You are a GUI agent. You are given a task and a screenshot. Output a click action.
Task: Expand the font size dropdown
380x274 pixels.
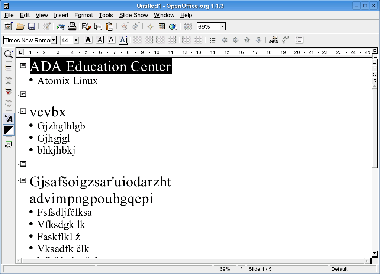tap(76, 40)
